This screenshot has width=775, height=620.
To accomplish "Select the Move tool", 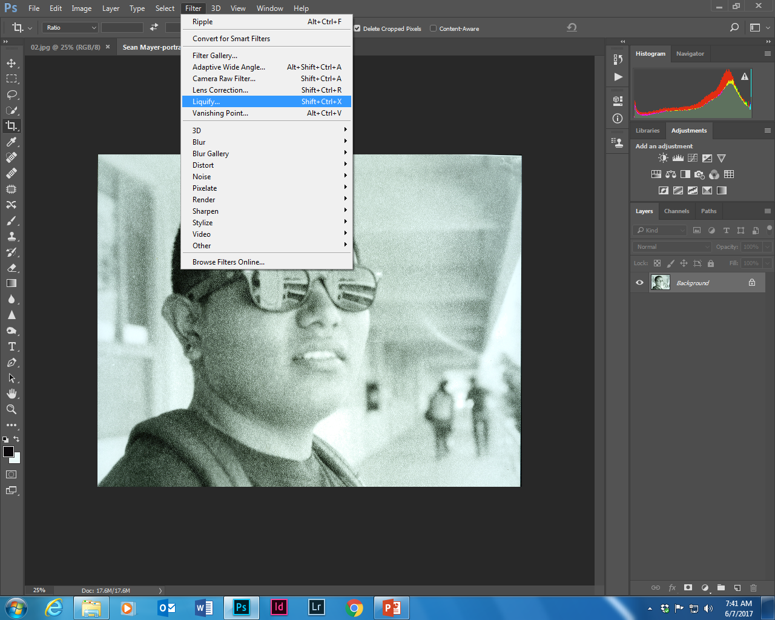I will (12, 63).
